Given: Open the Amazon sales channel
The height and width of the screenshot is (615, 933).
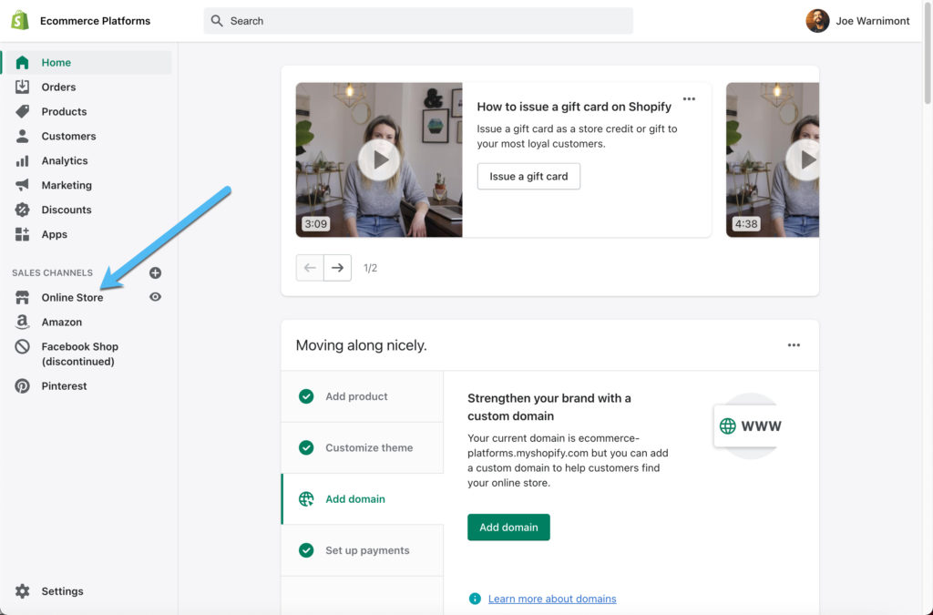Looking at the screenshot, I should [61, 323].
